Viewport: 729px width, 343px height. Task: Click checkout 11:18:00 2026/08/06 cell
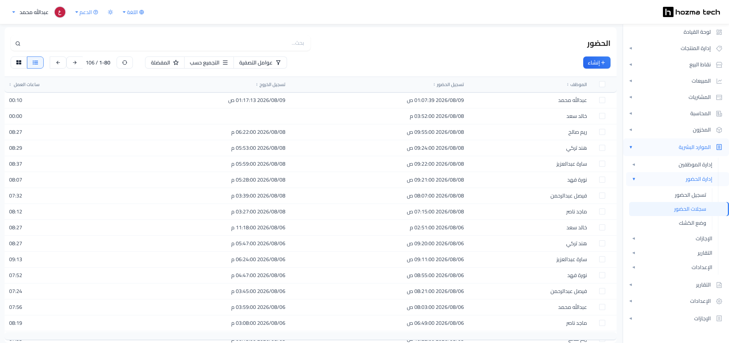point(258,227)
